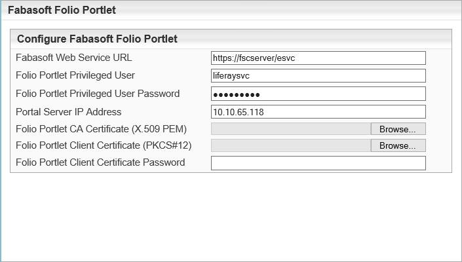Click the "CA Certificate (X.509 PEM)" label

(101, 129)
